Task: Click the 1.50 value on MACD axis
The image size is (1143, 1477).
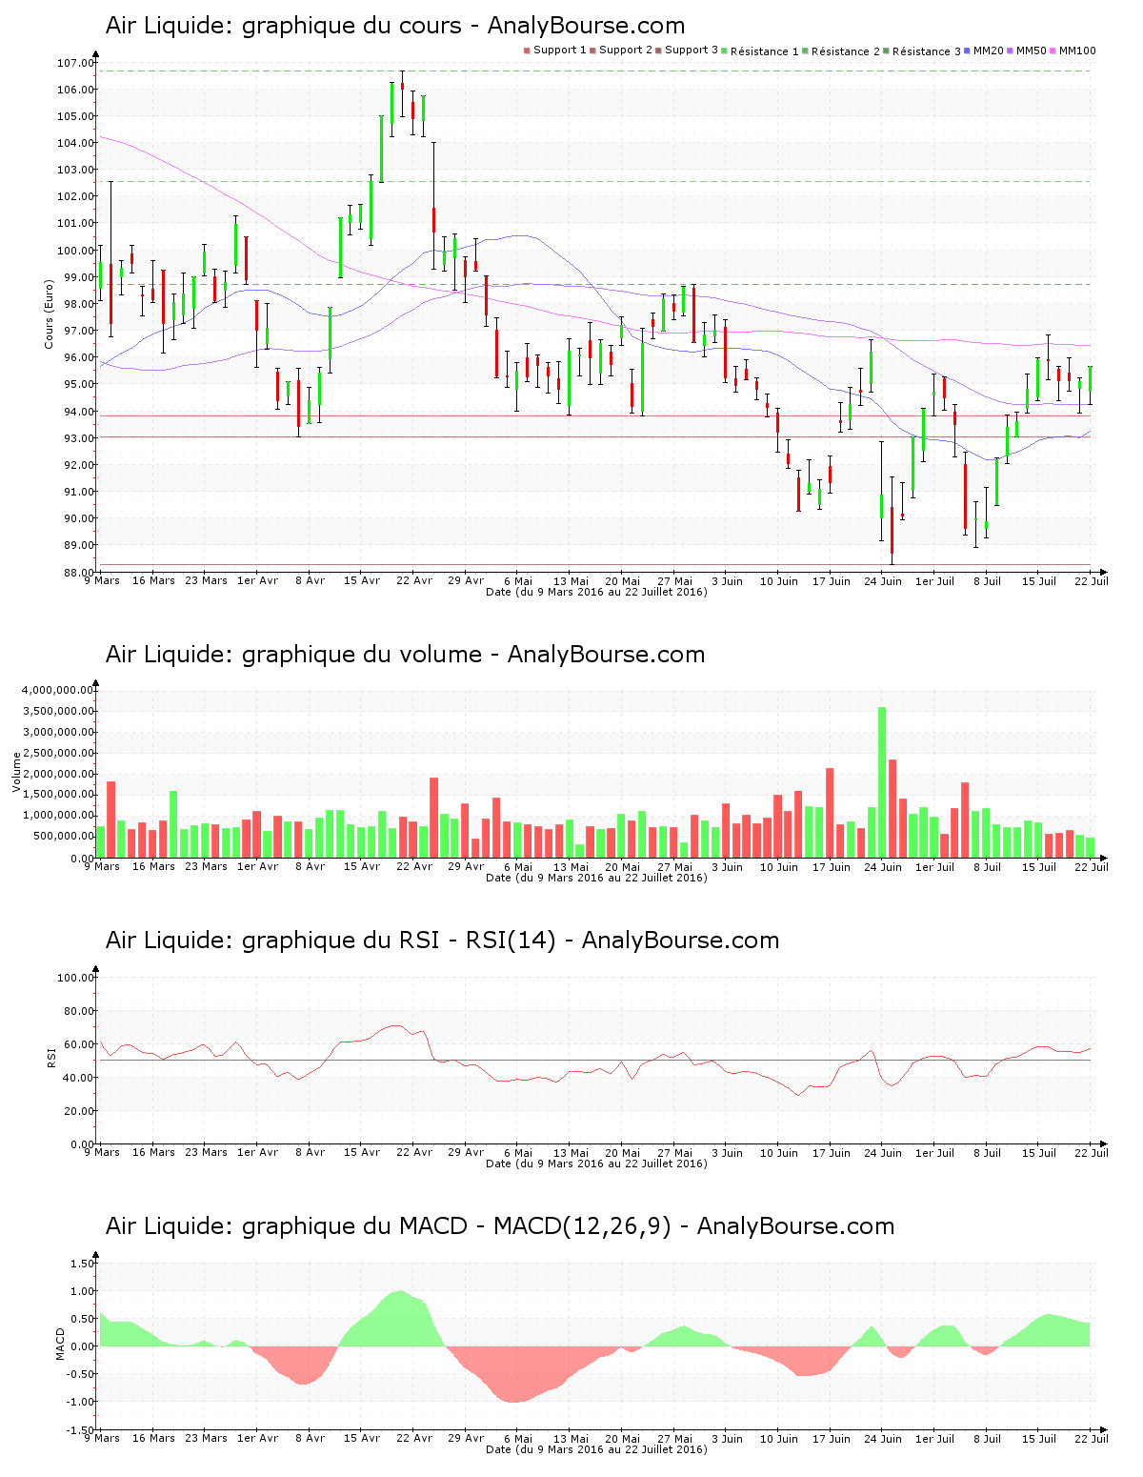Action: point(83,1264)
